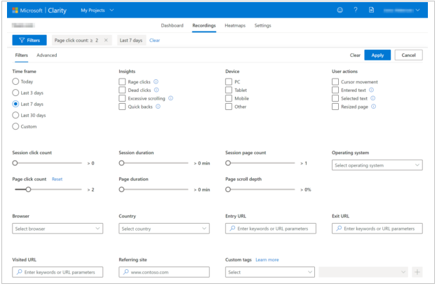The width and height of the screenshot is (437, 286).
Task: Check the Dead clicks box
Action: point(122,90)
